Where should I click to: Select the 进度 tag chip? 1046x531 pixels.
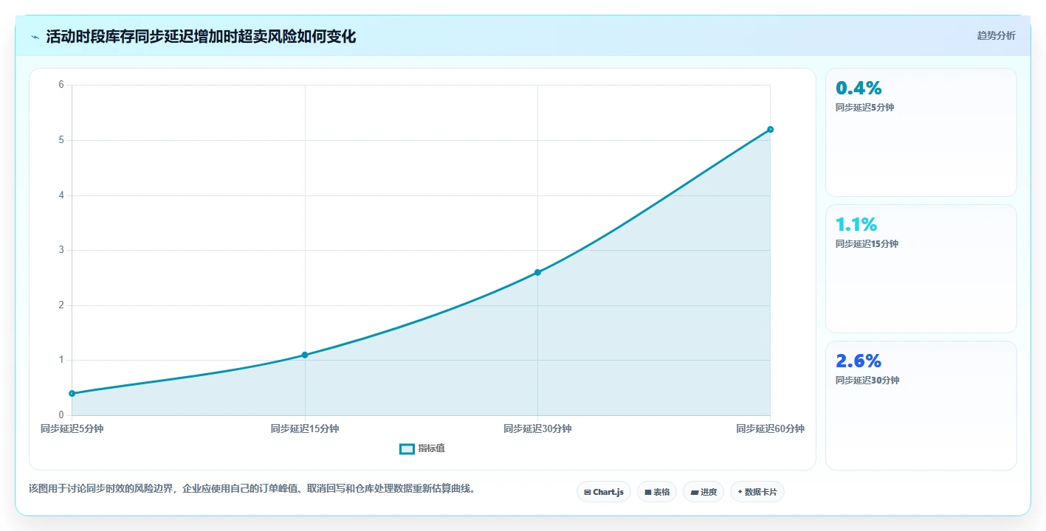point(703,492)
